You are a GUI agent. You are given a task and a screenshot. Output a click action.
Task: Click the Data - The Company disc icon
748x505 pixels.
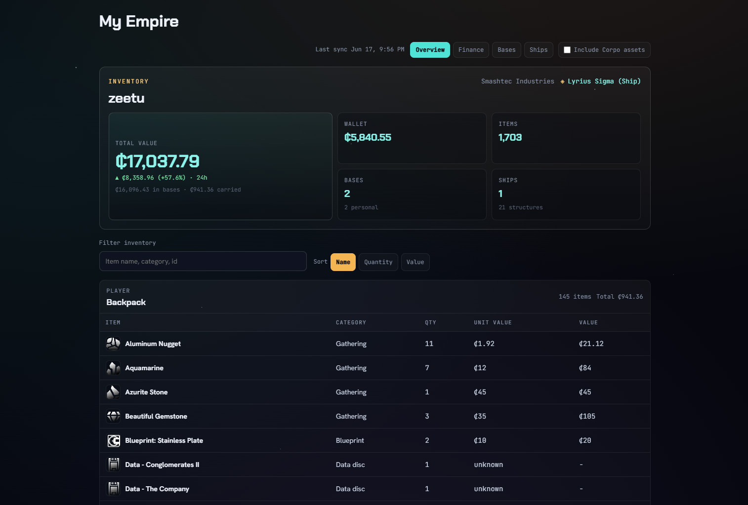(113, 489)
